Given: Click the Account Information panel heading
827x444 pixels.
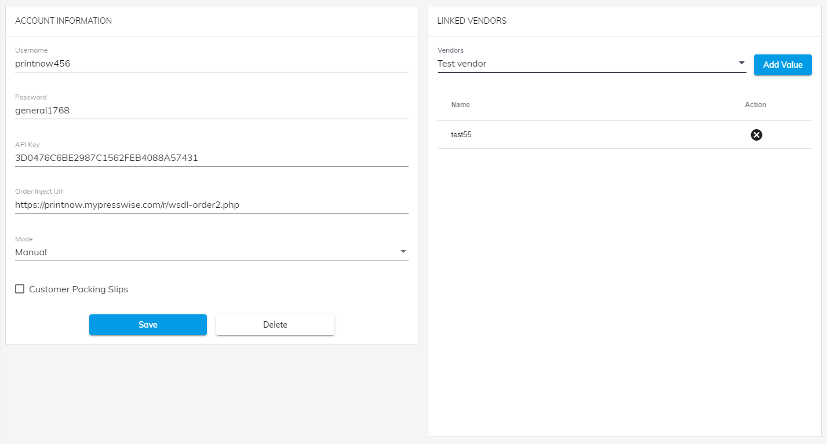Looking at the screenshot, I should tap(64, 21).
